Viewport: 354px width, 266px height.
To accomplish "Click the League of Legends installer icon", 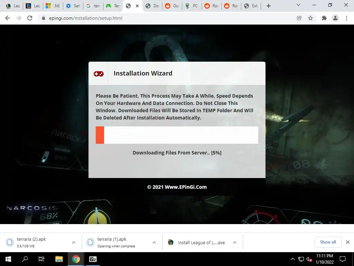I will (171, 242).
